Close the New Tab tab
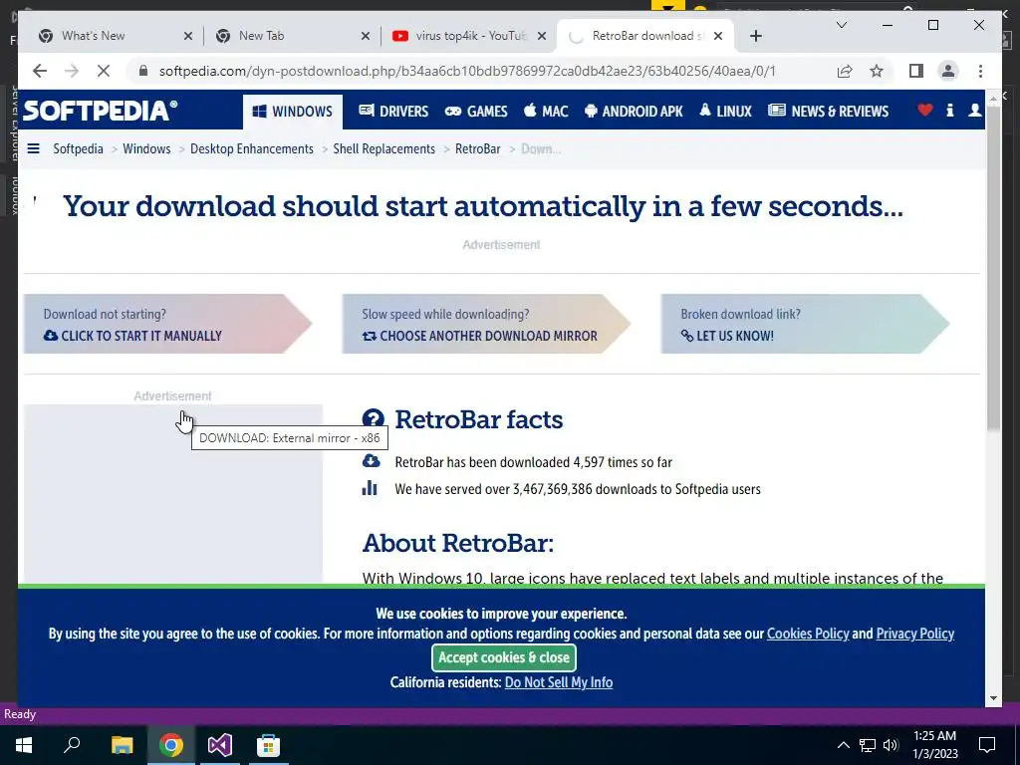1020x765 pixels. 365,36
